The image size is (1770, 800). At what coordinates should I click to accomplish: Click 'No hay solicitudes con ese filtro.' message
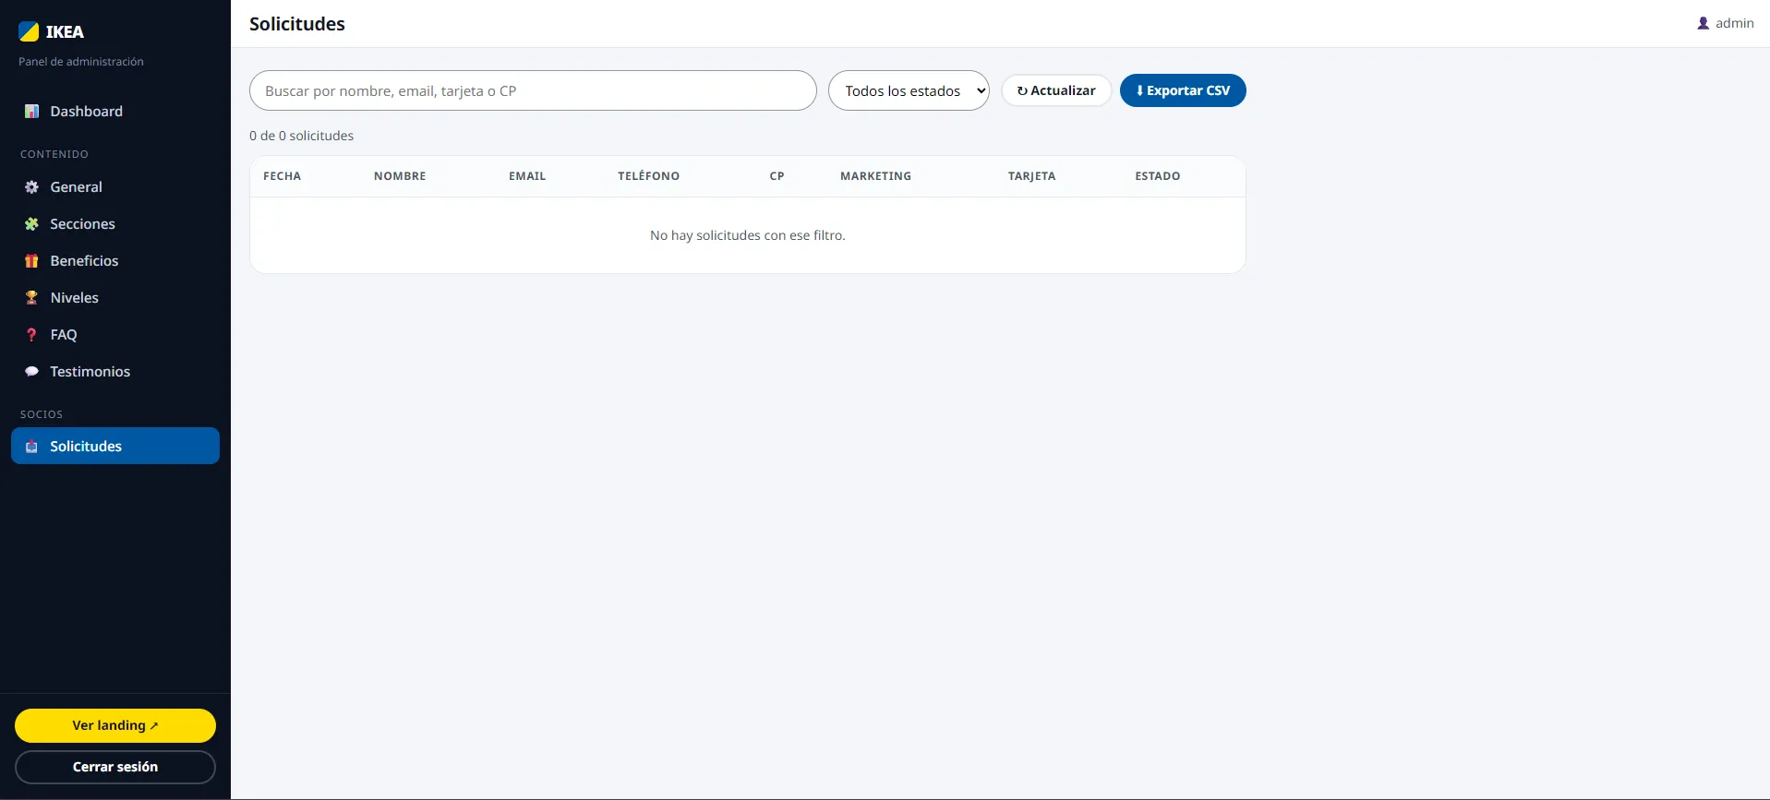coord(748,235)
